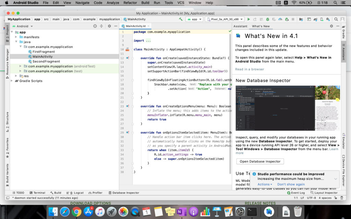Click Select Opened File target icon
Viewport: 351px width, 219px height.
pyautogui.click(x=95, y=26)
